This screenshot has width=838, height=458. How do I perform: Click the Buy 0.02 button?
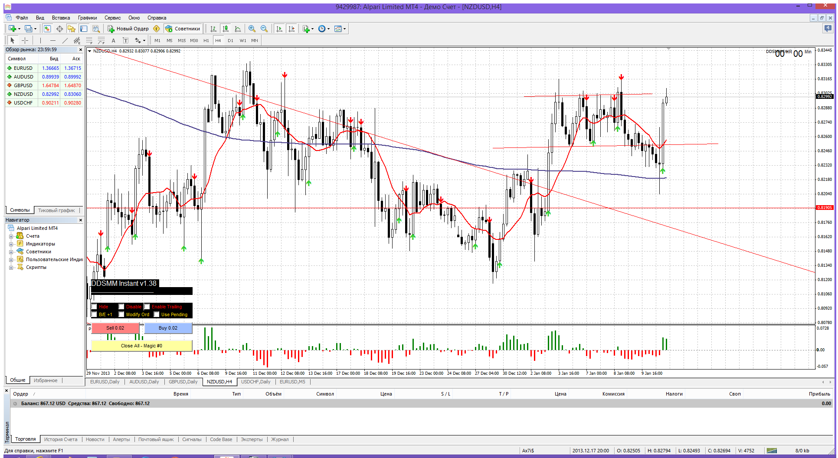[168, 328]
